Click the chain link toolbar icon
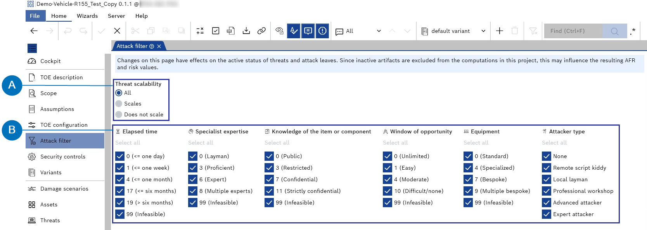 (x=261, y=31)
